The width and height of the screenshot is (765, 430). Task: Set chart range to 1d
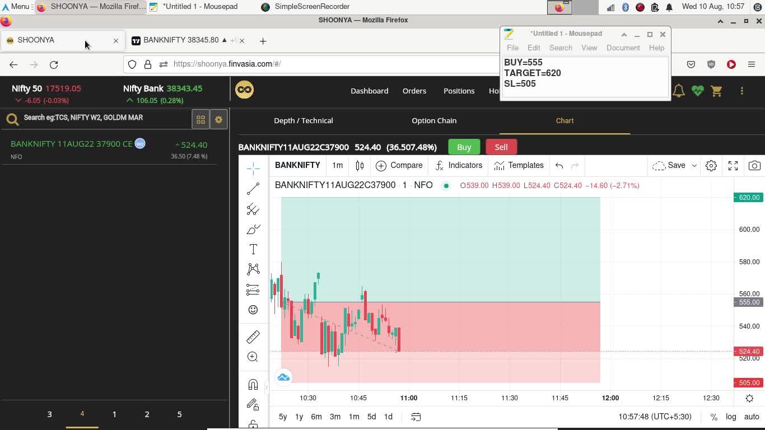(x=388, y=417)
